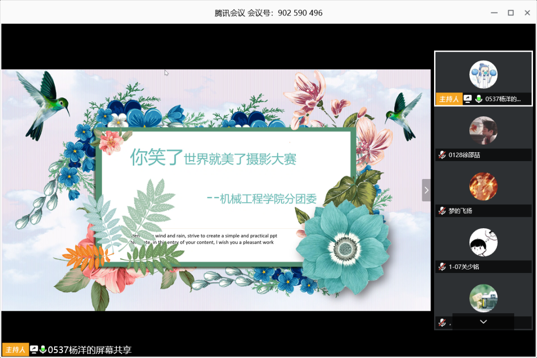
Task: Click the green microphone icon in bottom bar
Action: [43, 350]
